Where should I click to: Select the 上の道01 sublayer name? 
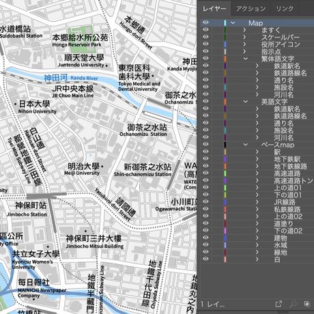click(x=288, y=188)
